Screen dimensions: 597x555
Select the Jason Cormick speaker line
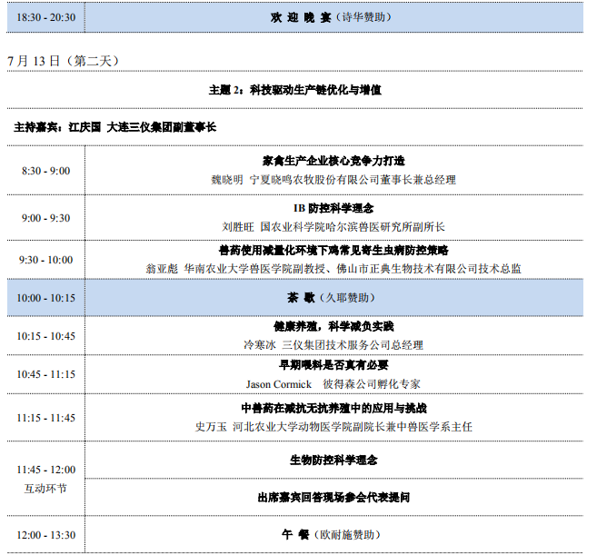click(333, 384)
